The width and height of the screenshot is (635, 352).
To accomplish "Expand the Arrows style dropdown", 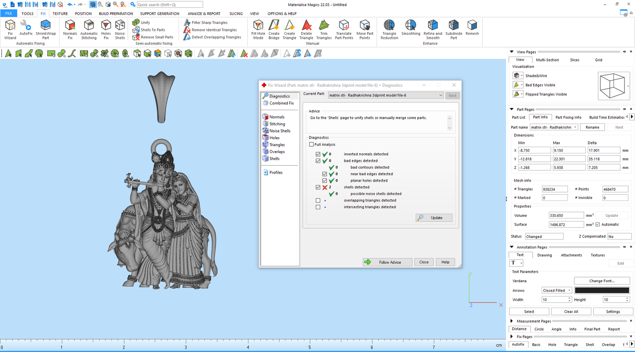I will click(569, 291).
